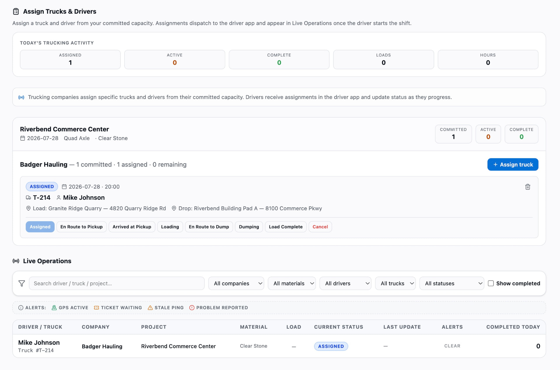Screen dimensions: 560x370
Task: Mark assignment as Arrived at Pickup
Action: 132,227
